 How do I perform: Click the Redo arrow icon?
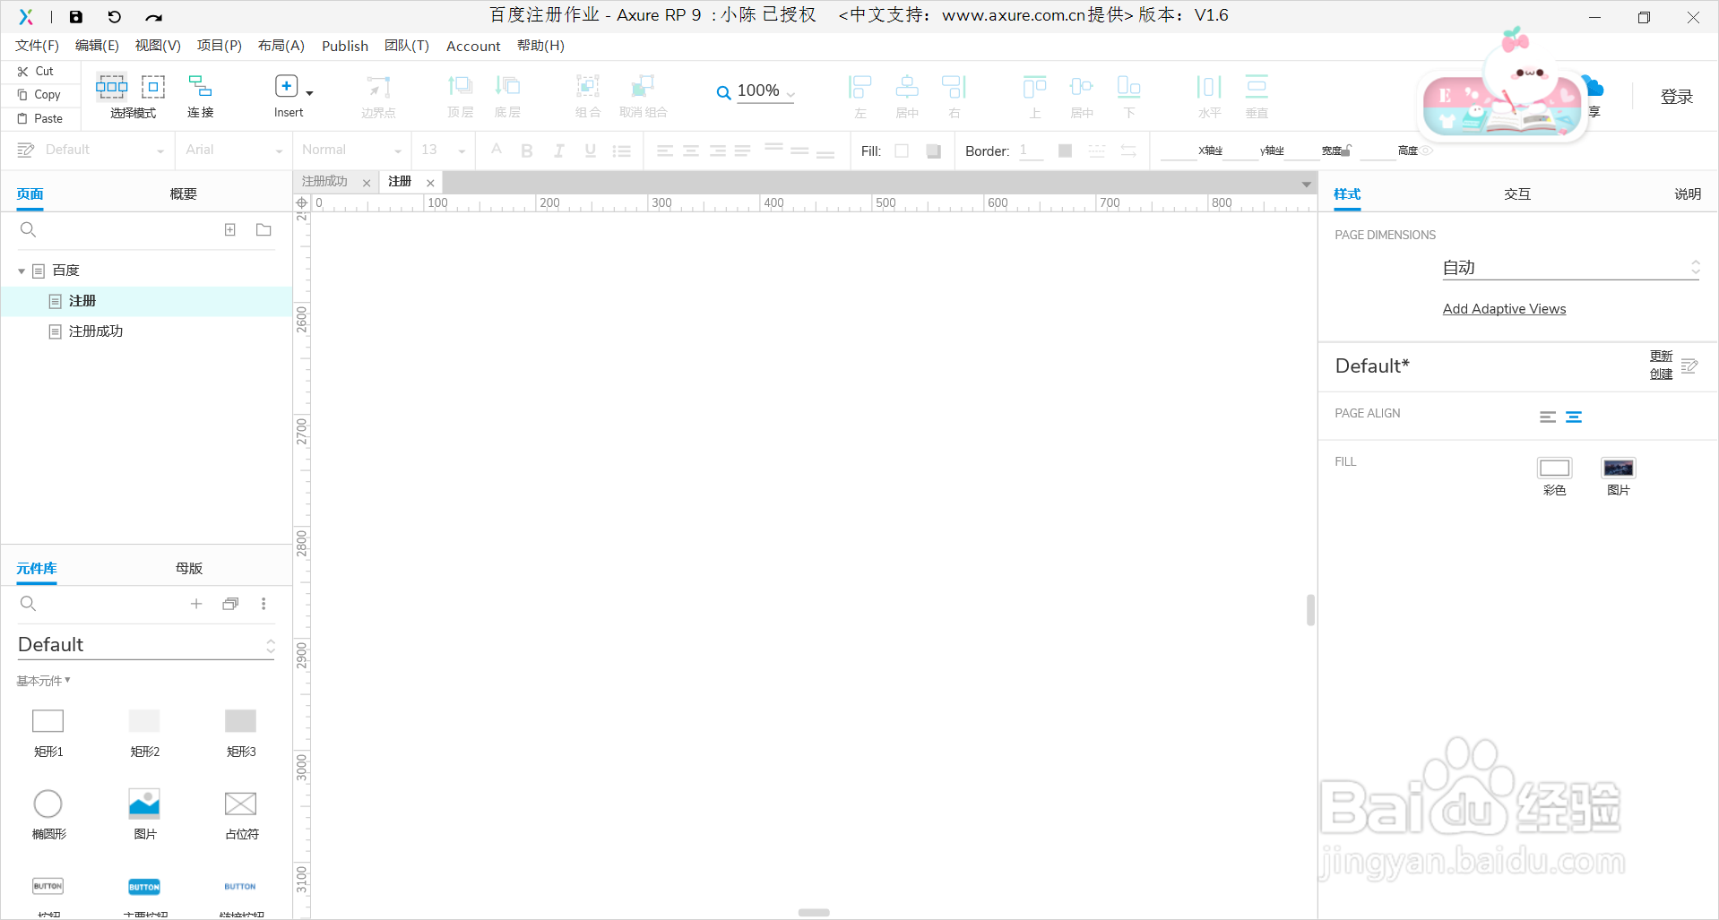click(153, 17)
